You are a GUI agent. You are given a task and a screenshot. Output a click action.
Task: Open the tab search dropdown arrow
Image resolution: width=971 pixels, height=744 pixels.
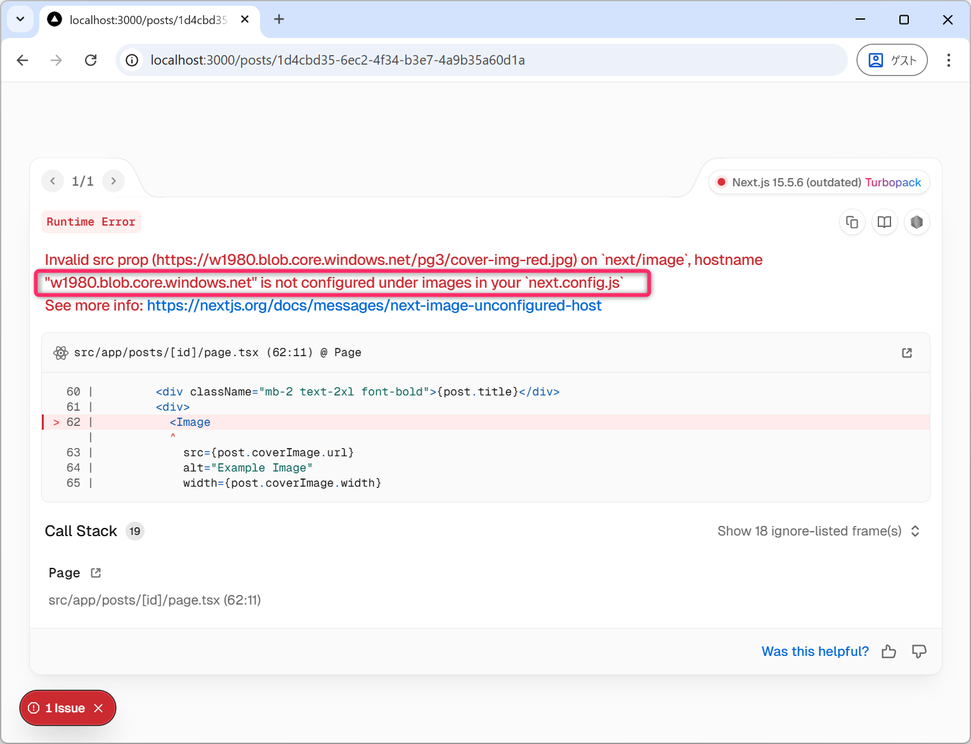tap(20, 19)
